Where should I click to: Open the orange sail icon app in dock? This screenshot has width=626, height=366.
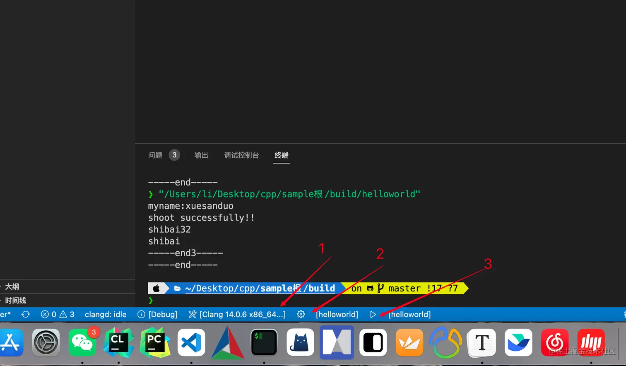click(409, 342)
